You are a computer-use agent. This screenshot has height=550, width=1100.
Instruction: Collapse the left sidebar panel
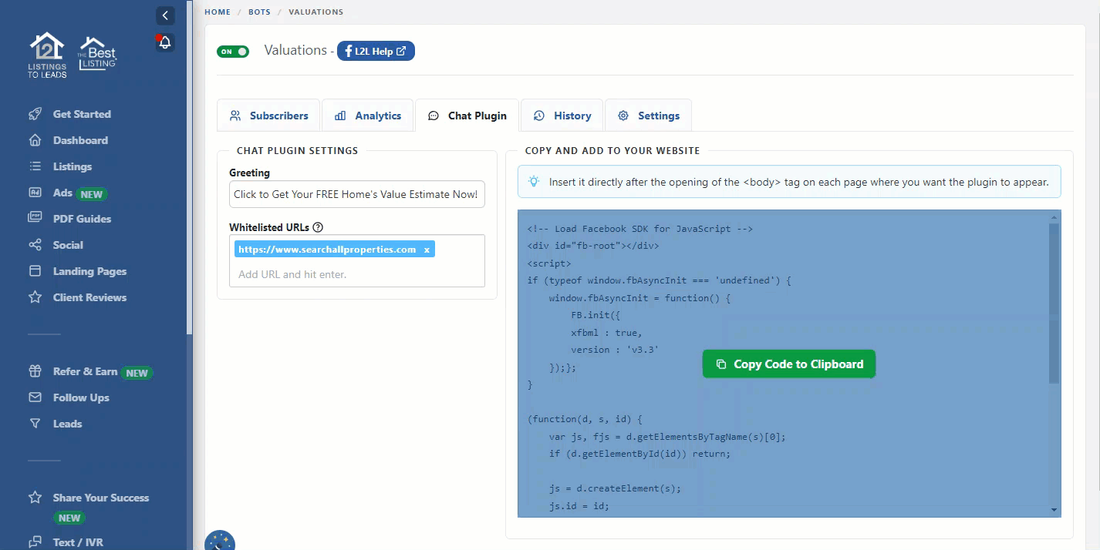(x=164, y=15)
